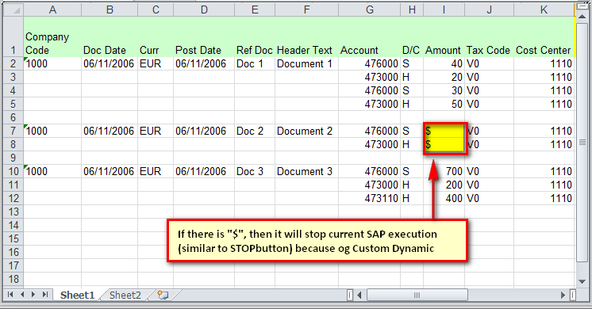Select the 'Cost Center' header cell
Viewport: 592px width, 309px height.
pyautogui.click(x=544, y=36)
